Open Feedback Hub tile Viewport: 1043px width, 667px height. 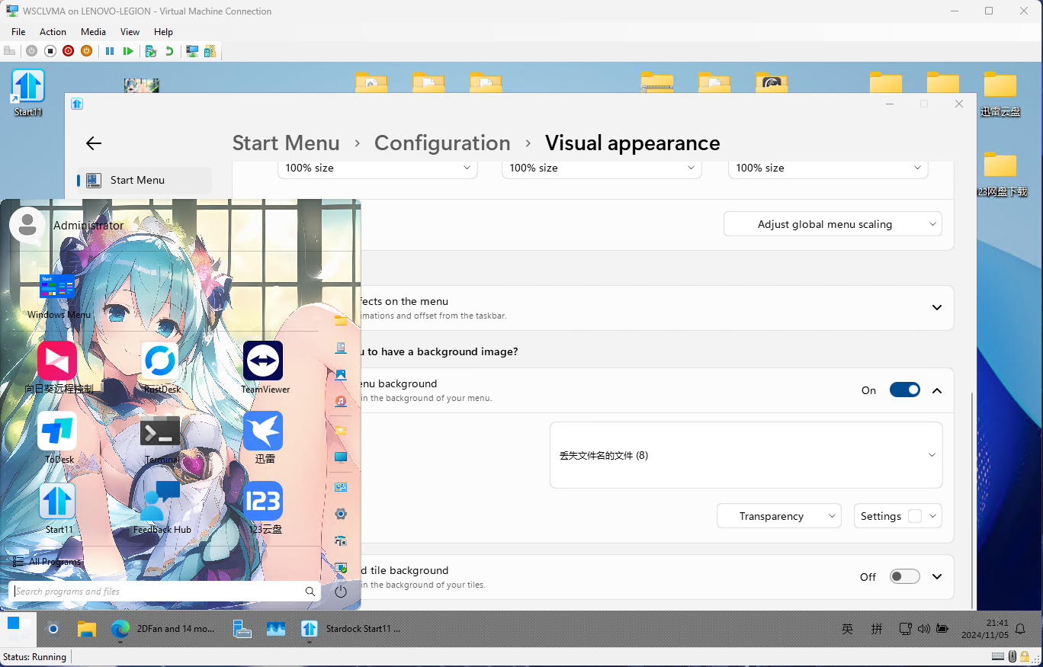162,502
